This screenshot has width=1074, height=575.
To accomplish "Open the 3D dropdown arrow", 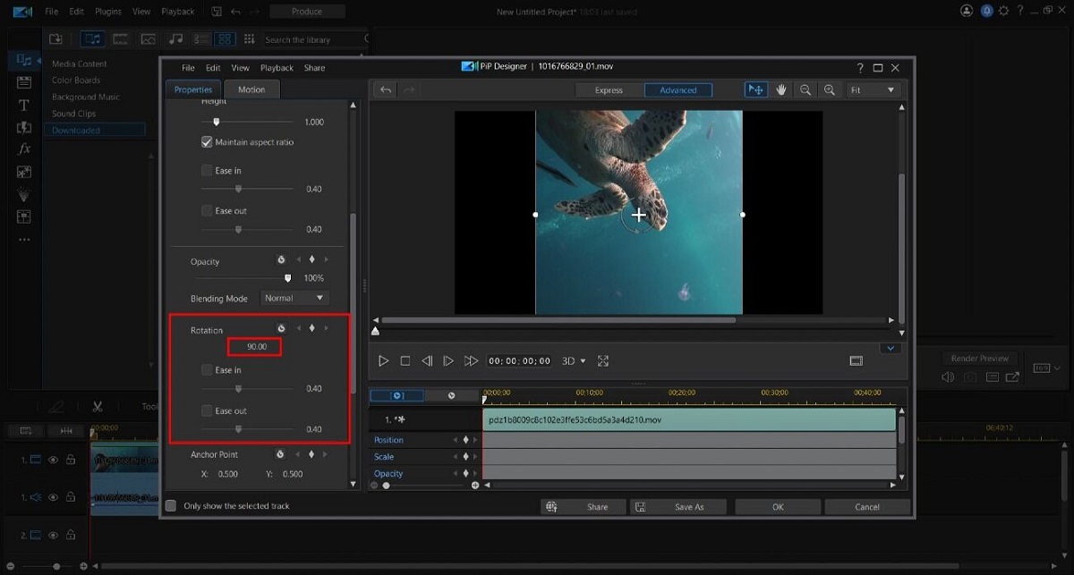I will [x=584, y=361].
